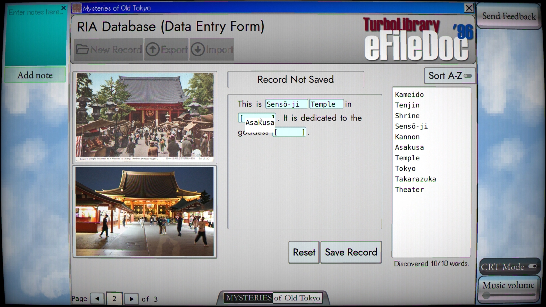Click the page number field
This screenshot has width=546, height=307.
click(x=114, y=299)
